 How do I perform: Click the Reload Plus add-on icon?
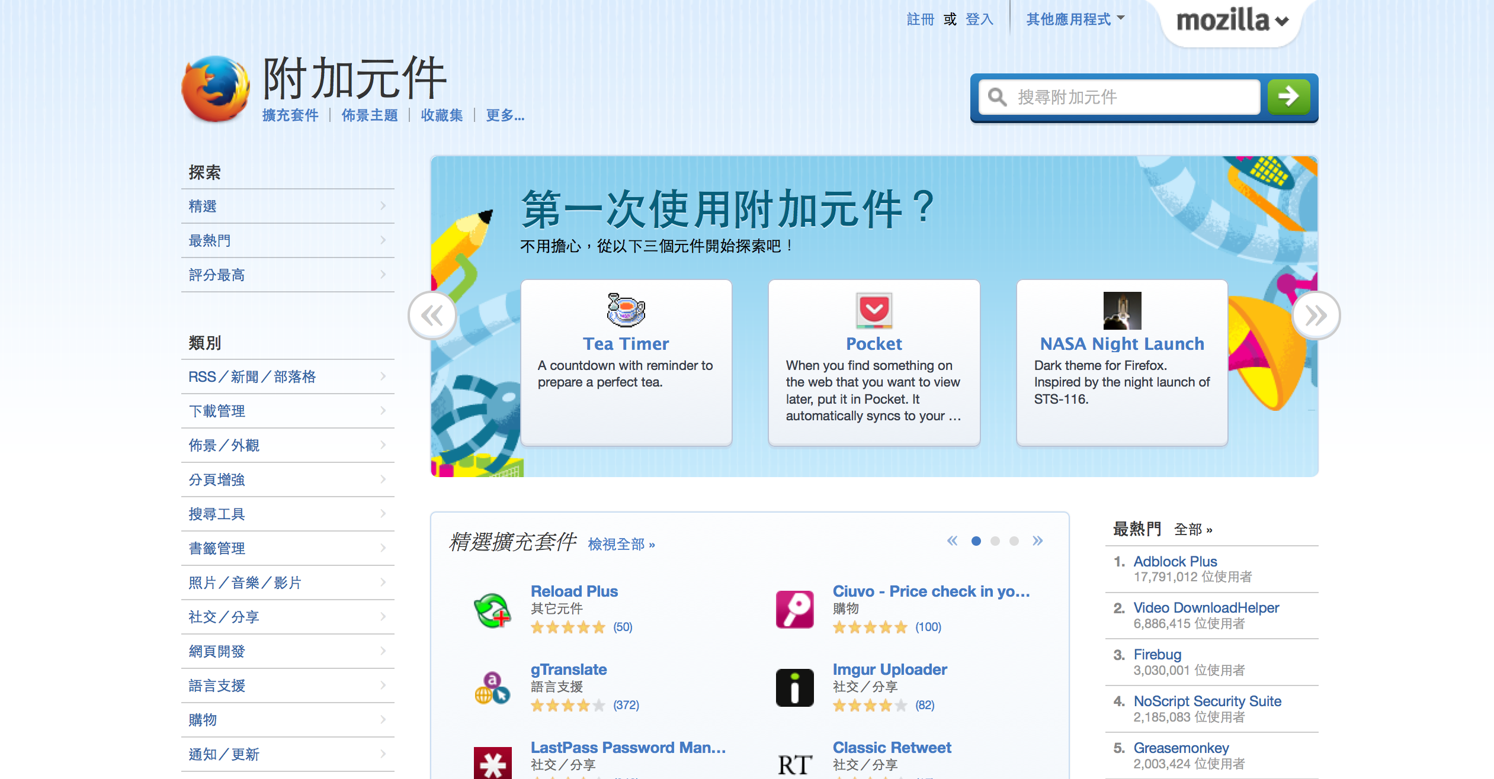click(492, 610)
